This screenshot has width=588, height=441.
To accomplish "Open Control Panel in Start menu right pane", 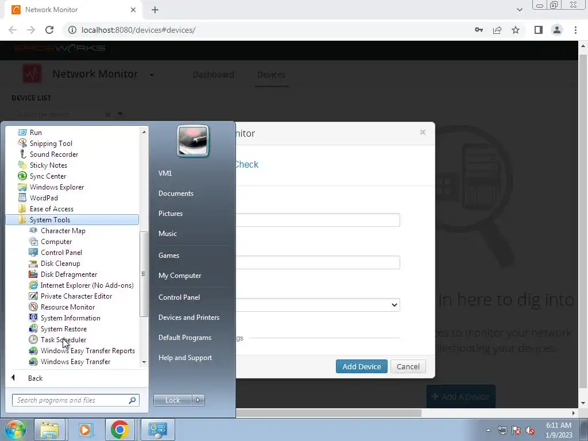I will click(179, 297).
